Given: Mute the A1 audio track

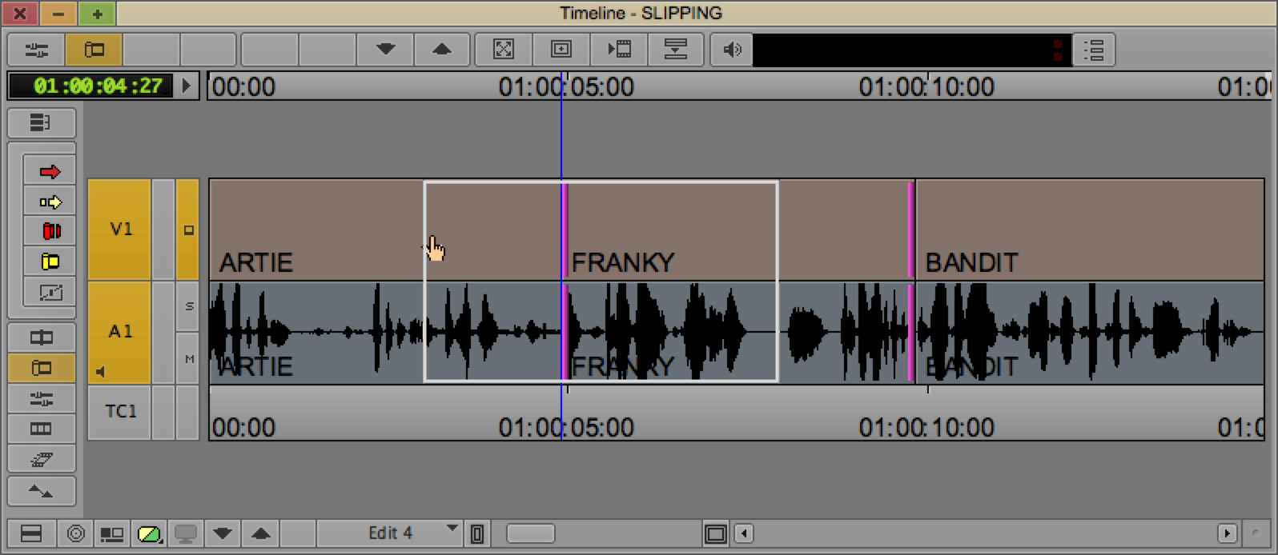Looking at the screenshot, I should [189, 359].
